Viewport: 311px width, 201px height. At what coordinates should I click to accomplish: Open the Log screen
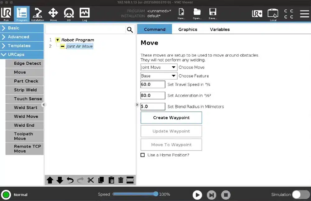point(85,14)
